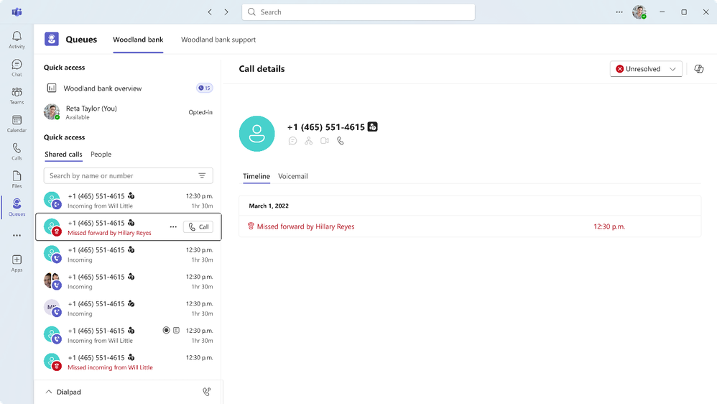Click the large caller avatar in call details
Screen dimensions: 717x404
[x=257, y=134]
